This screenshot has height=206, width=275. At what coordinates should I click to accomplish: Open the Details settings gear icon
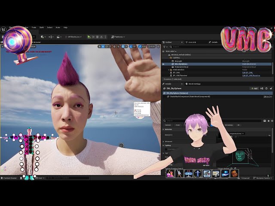272,121
